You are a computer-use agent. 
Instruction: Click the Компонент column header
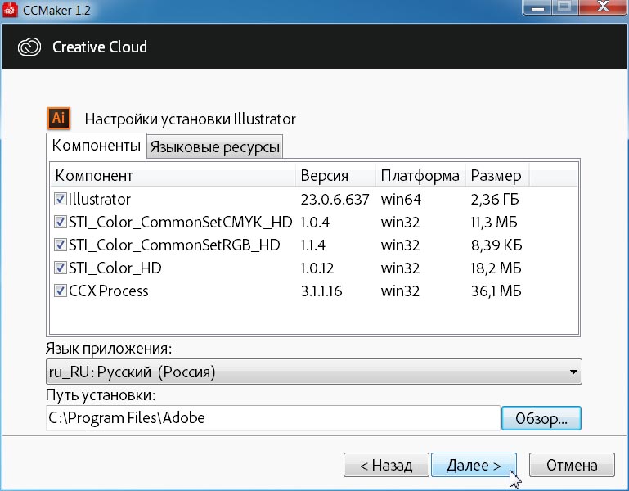[x=173, y=175]
